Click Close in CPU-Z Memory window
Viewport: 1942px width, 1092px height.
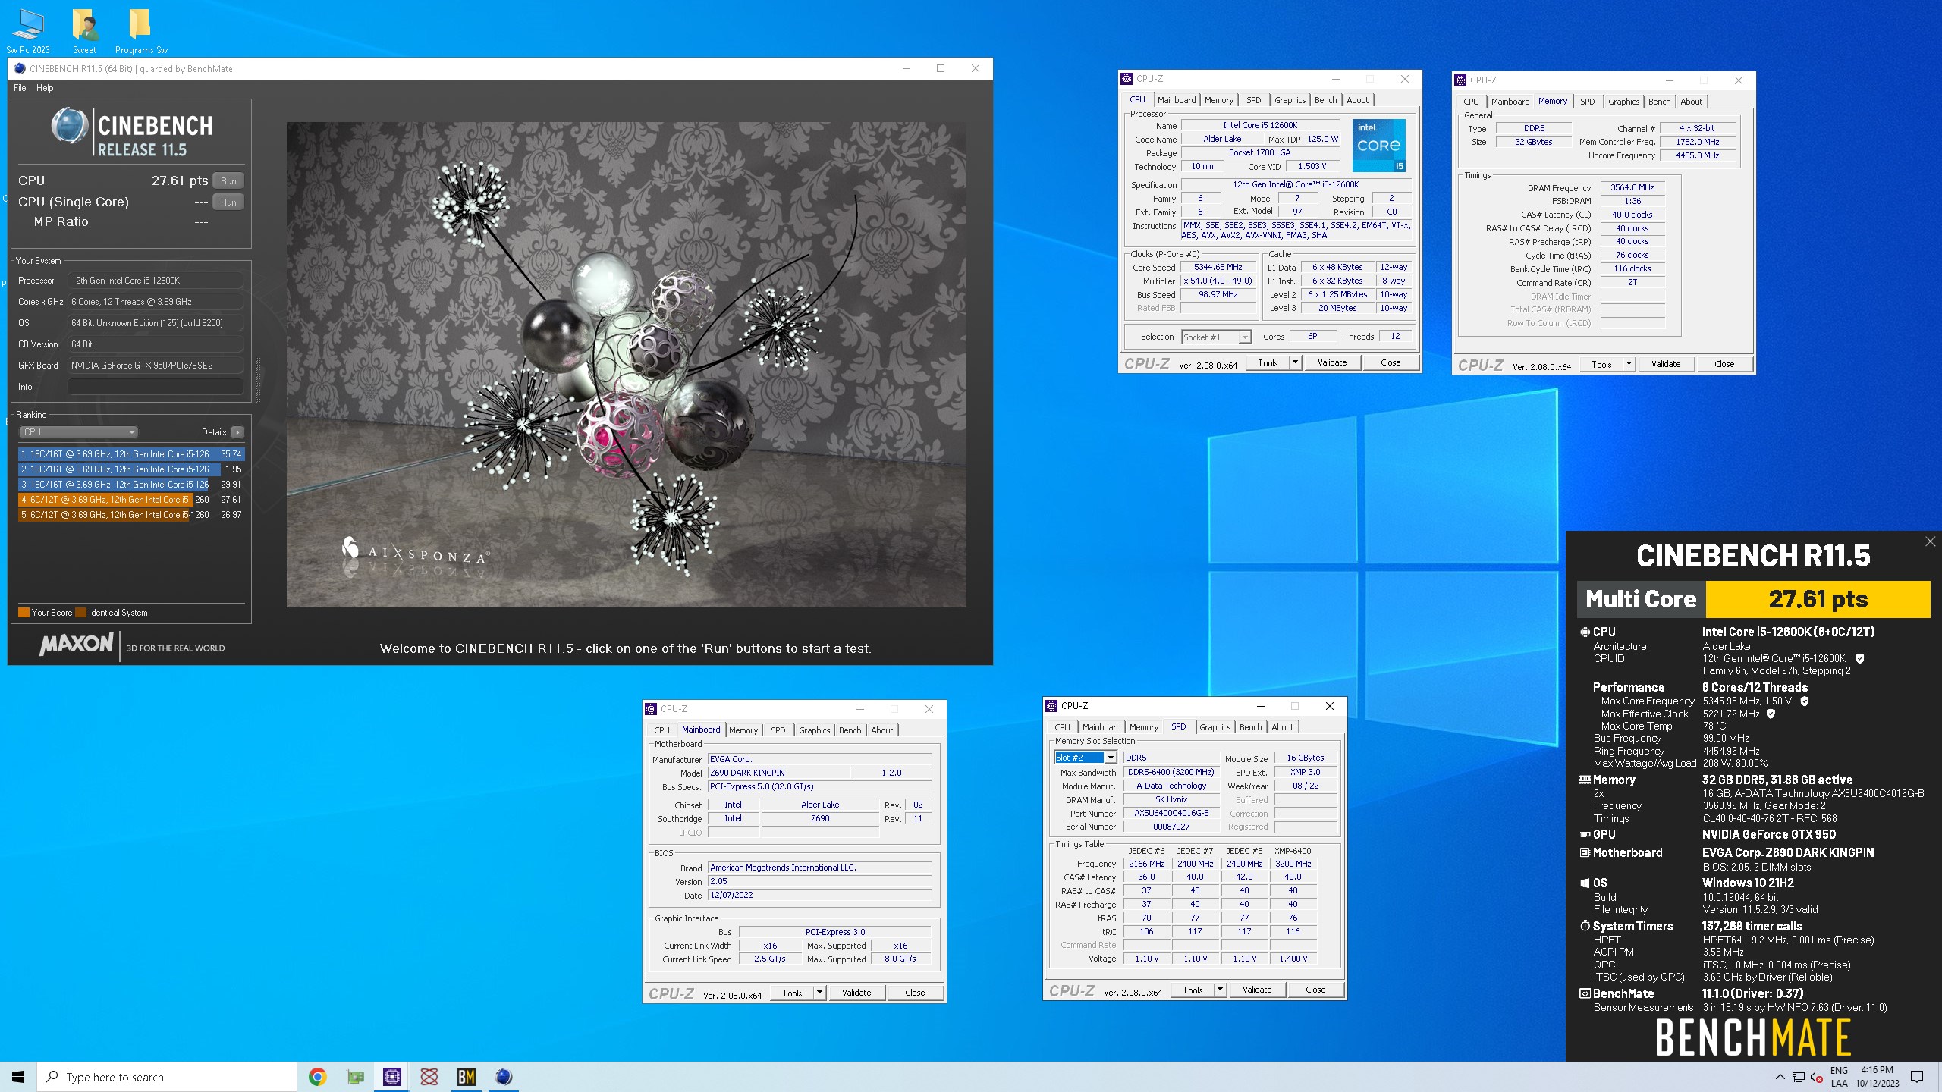[x=1724, y=364]
